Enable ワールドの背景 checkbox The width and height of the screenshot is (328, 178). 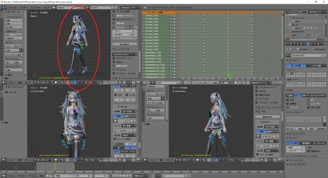point(114,11)
